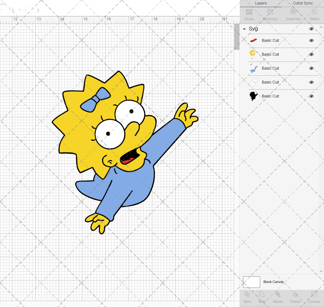Click the canvas vertical scrollbar thumb
Image resolution: width=324 pixels, height=307 pixels.
click(x=237, y=37)
